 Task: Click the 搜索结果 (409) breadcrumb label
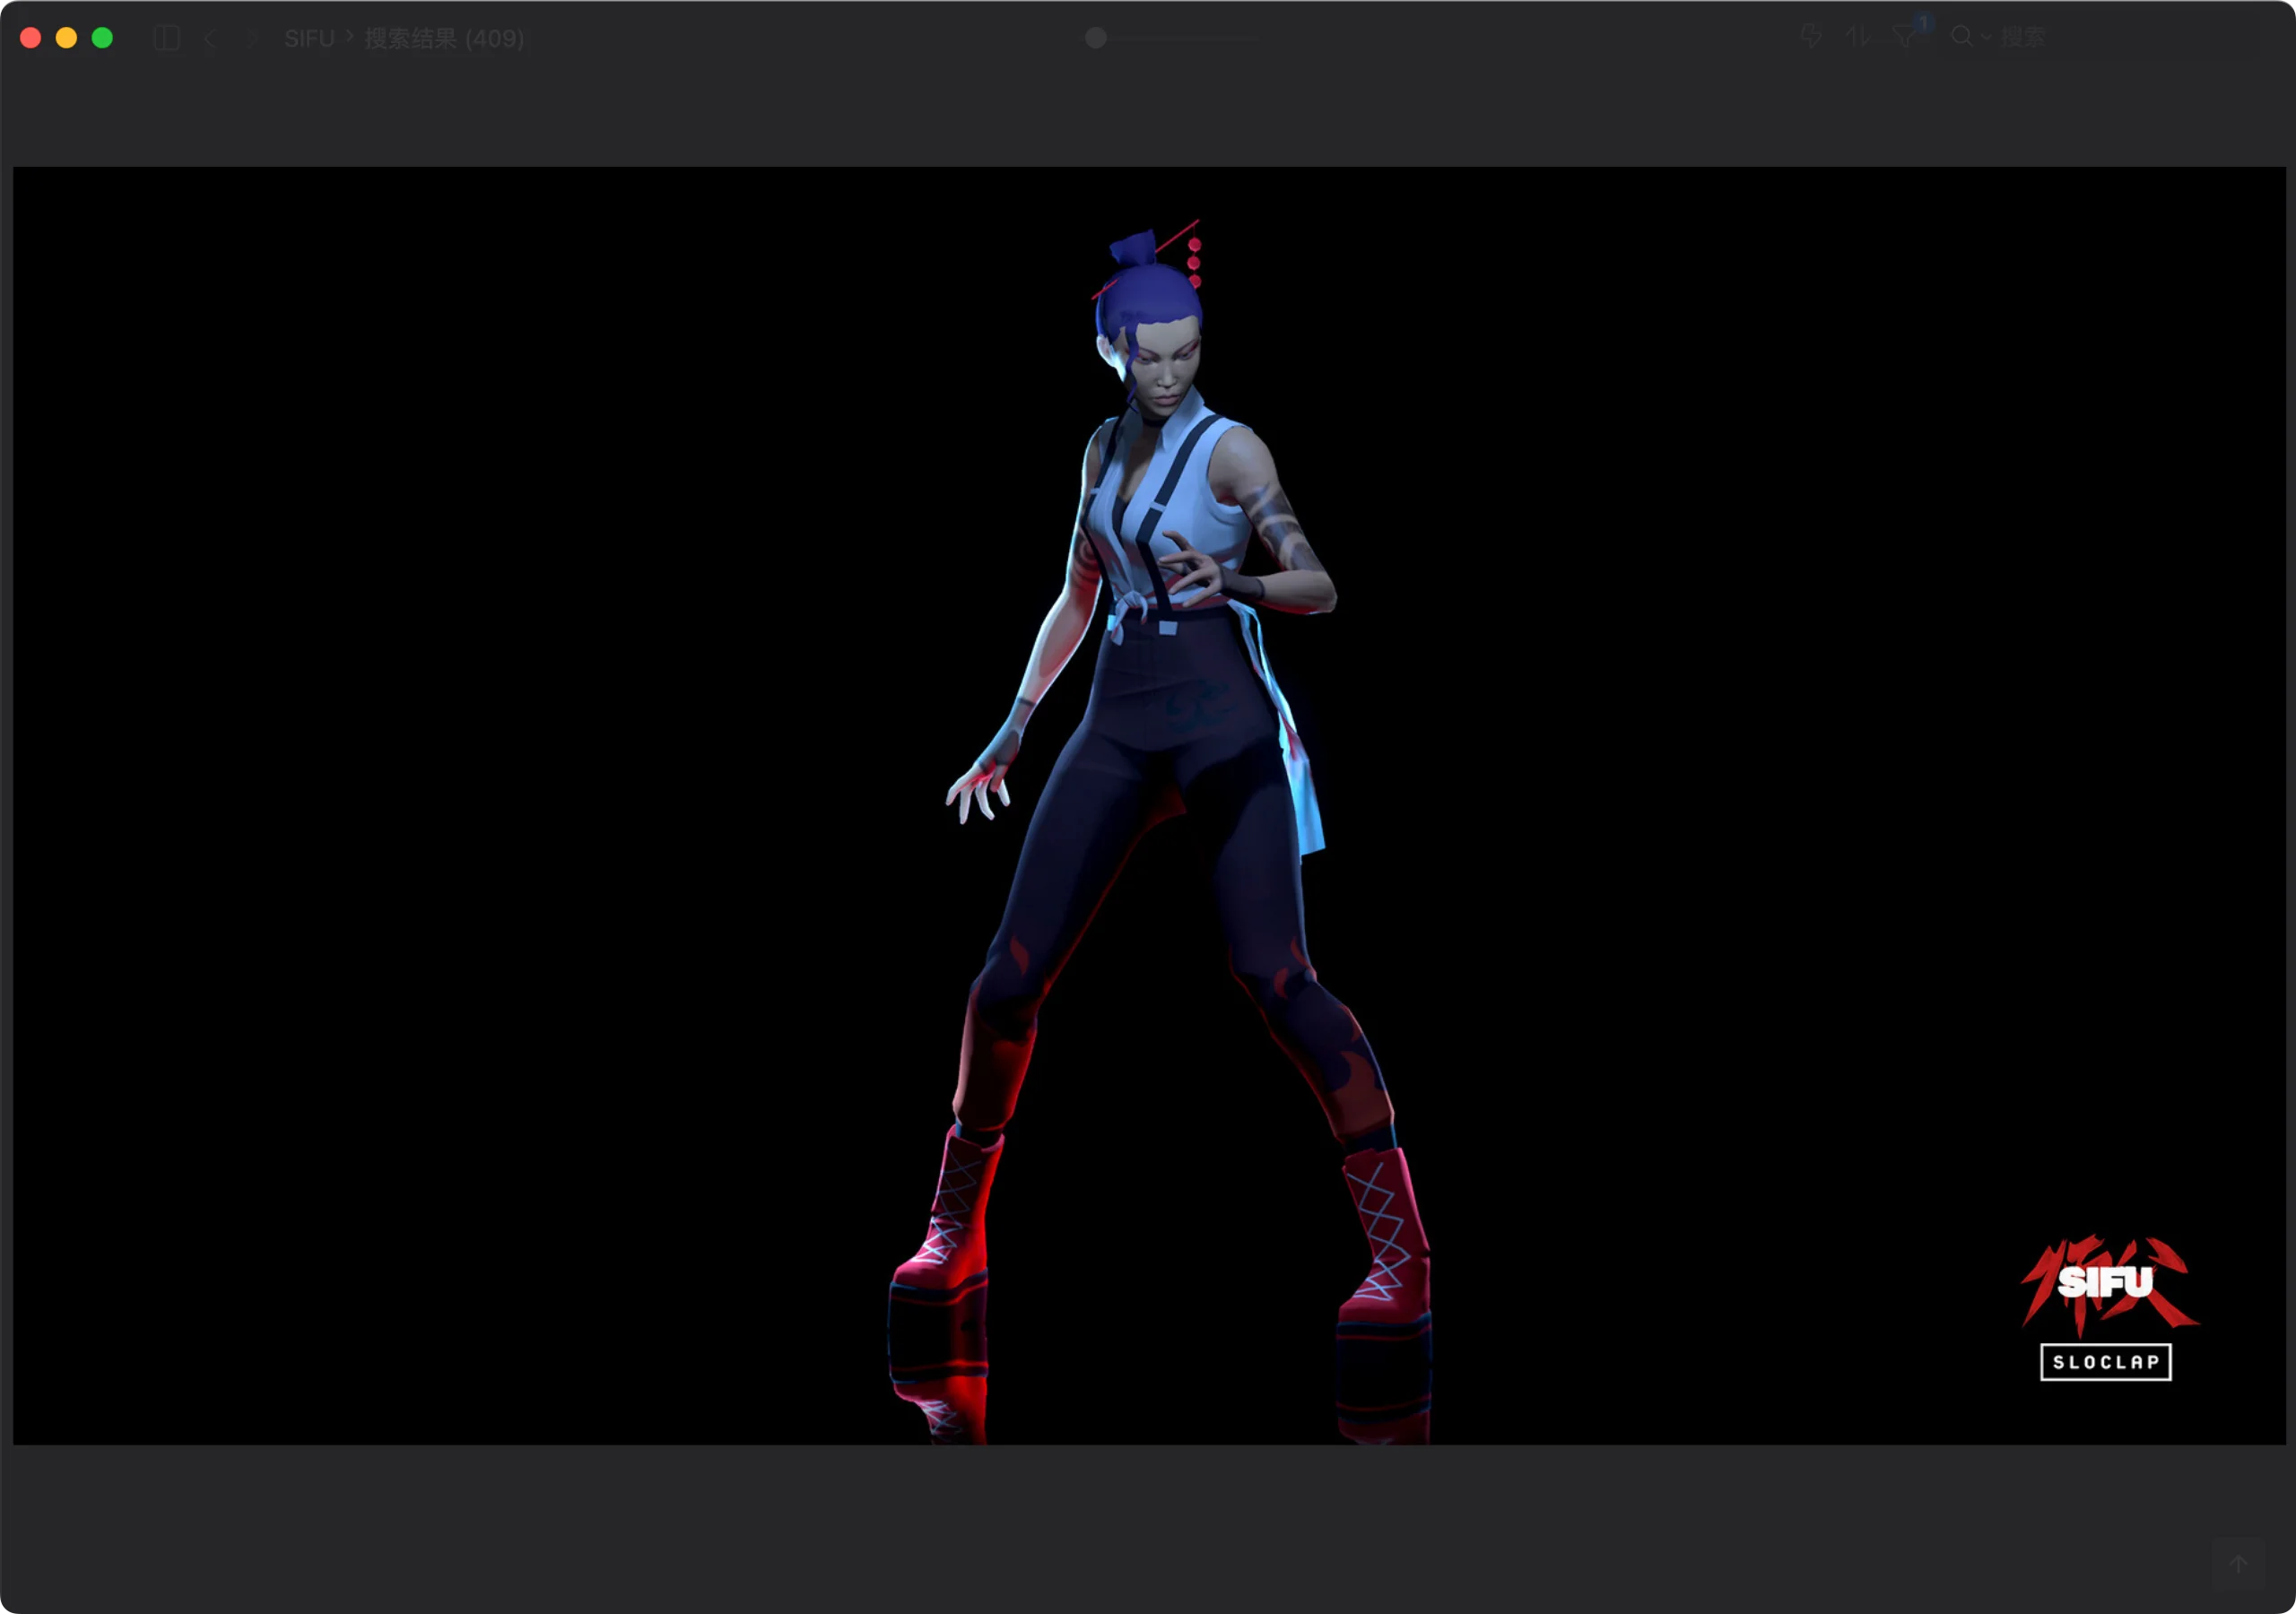[444, 38]
